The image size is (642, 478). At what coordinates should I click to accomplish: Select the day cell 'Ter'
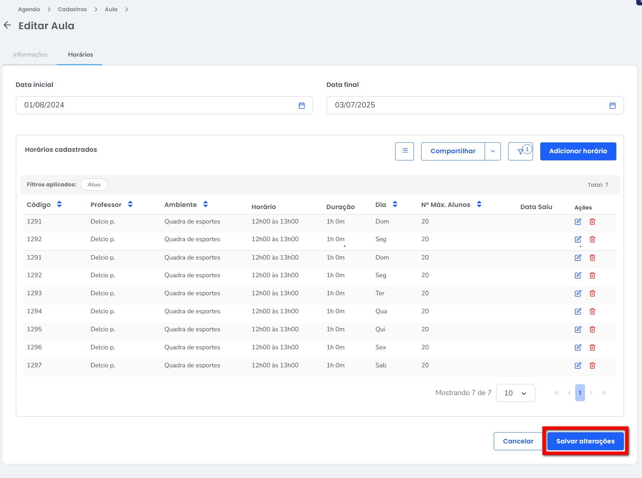point(380,293)
